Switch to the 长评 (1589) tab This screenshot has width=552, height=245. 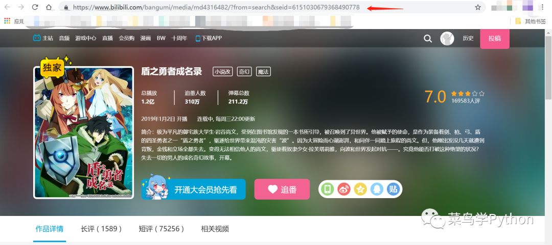pyautogui.click(x=101, y=229)
